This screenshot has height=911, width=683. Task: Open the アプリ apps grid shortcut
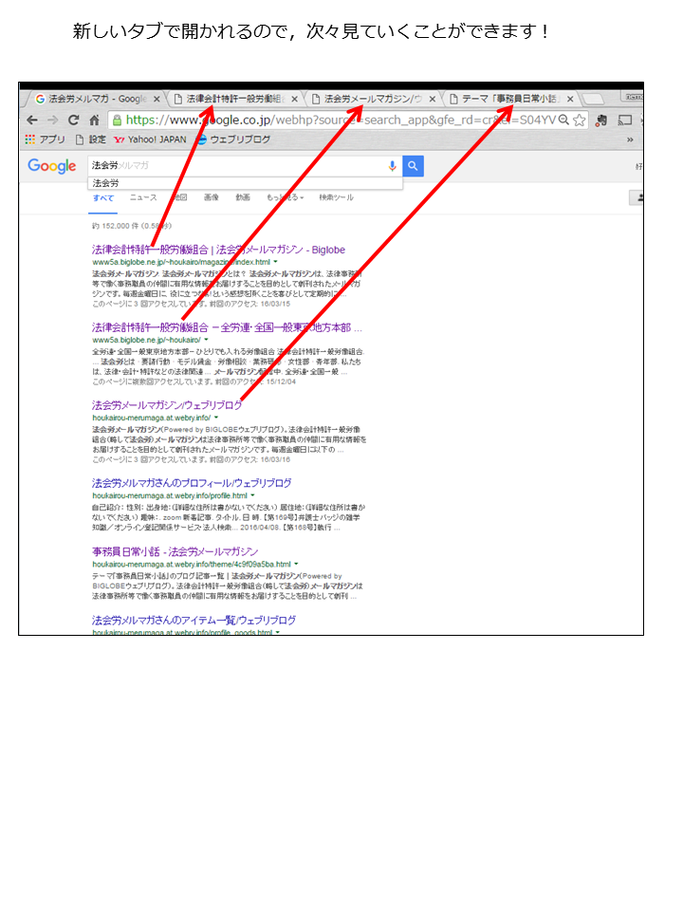point(45,139)
